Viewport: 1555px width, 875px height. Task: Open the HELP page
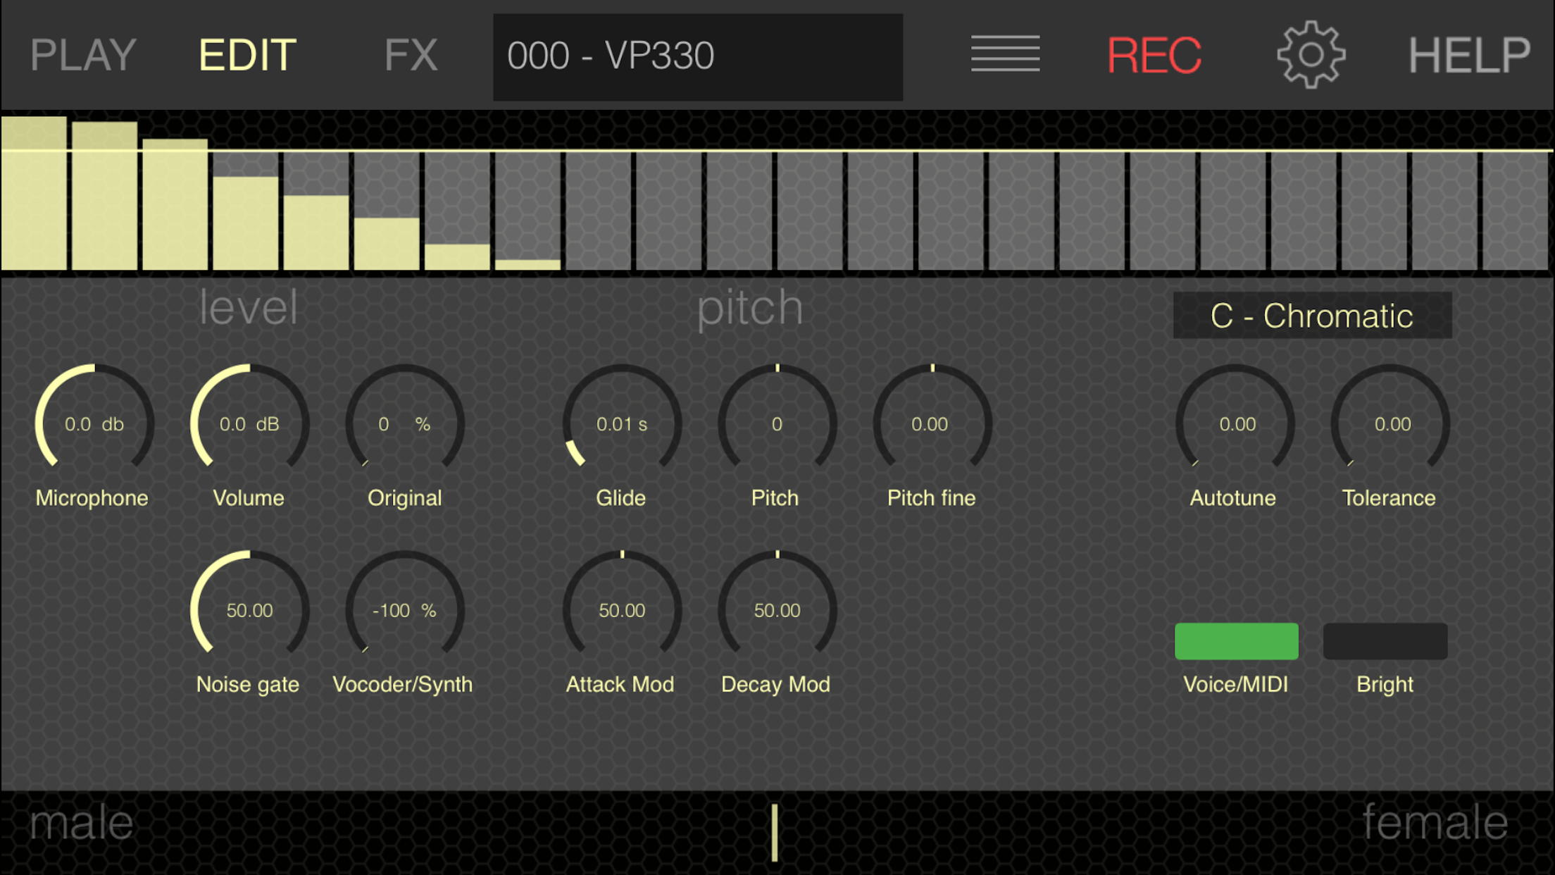[x=1469, y=55]
